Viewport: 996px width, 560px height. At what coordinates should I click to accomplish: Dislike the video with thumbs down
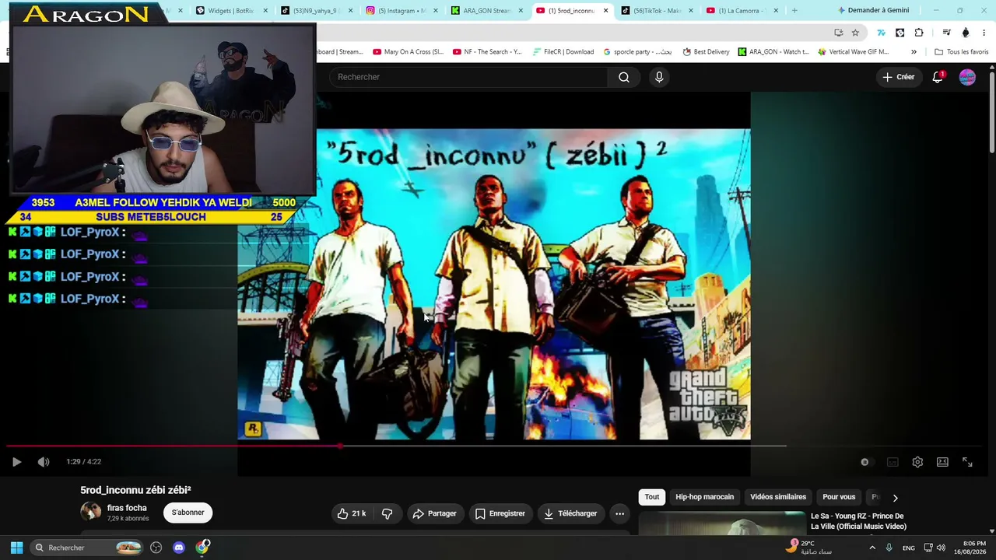[x=387, y=513]
